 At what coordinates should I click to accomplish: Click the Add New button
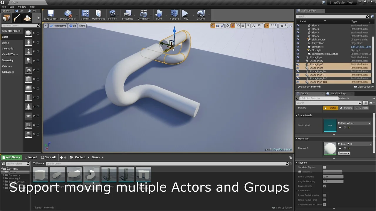tap(12, 157)
